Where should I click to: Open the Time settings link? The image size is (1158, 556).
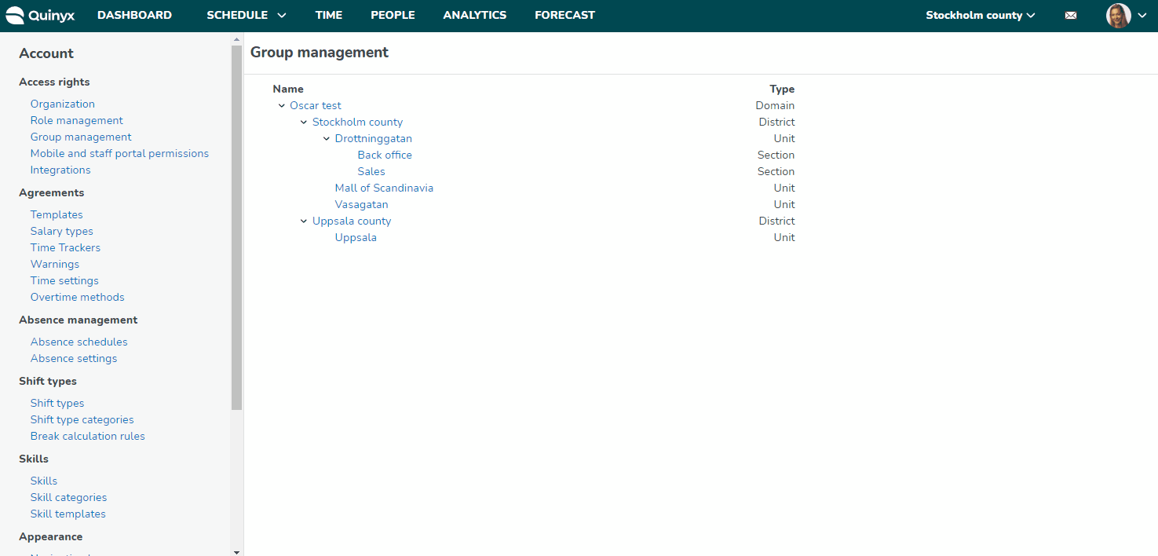click(x=64, y=280)
